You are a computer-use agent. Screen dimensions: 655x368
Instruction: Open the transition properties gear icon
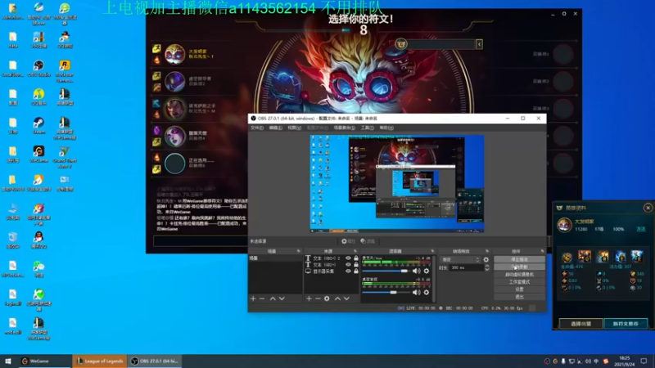tap(486, 259)
